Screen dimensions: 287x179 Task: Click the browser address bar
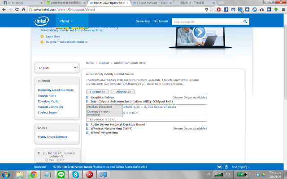116,9
